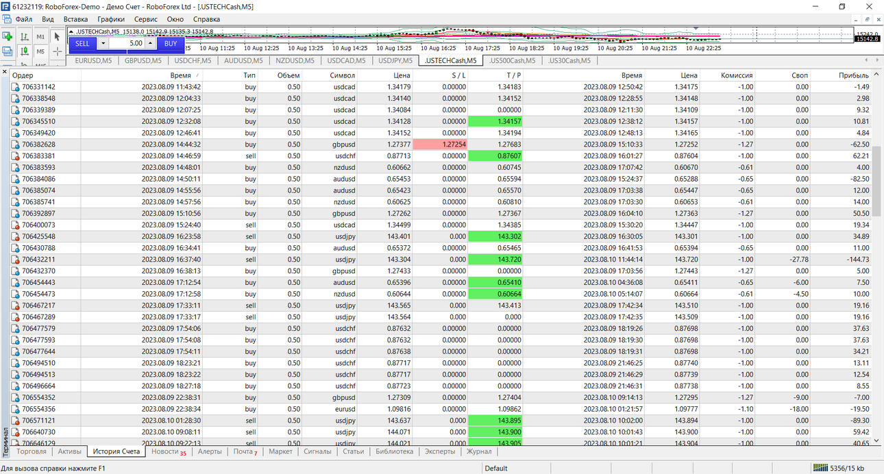The image size is (884, 474).
Task: Sort history by Прибыль column header
Action: [855, 75]
